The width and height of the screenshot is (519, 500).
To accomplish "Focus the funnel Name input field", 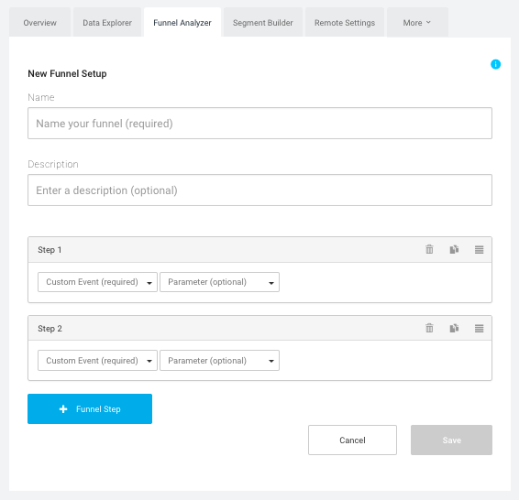I will [x=259, y=124].
